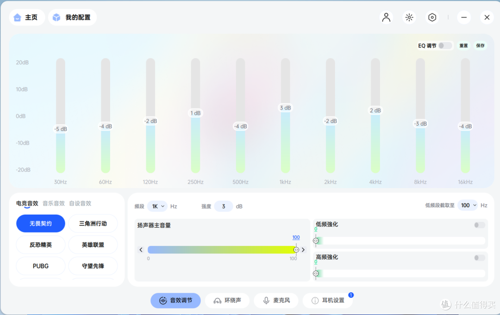Click the sound wave effect adjustment icon

(x=163, y=300)
